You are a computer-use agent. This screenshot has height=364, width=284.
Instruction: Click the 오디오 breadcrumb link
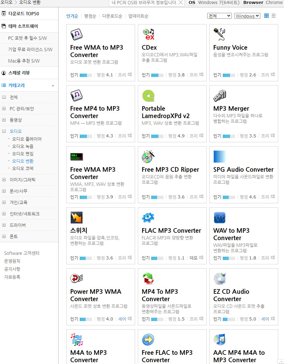coord(6,2)
